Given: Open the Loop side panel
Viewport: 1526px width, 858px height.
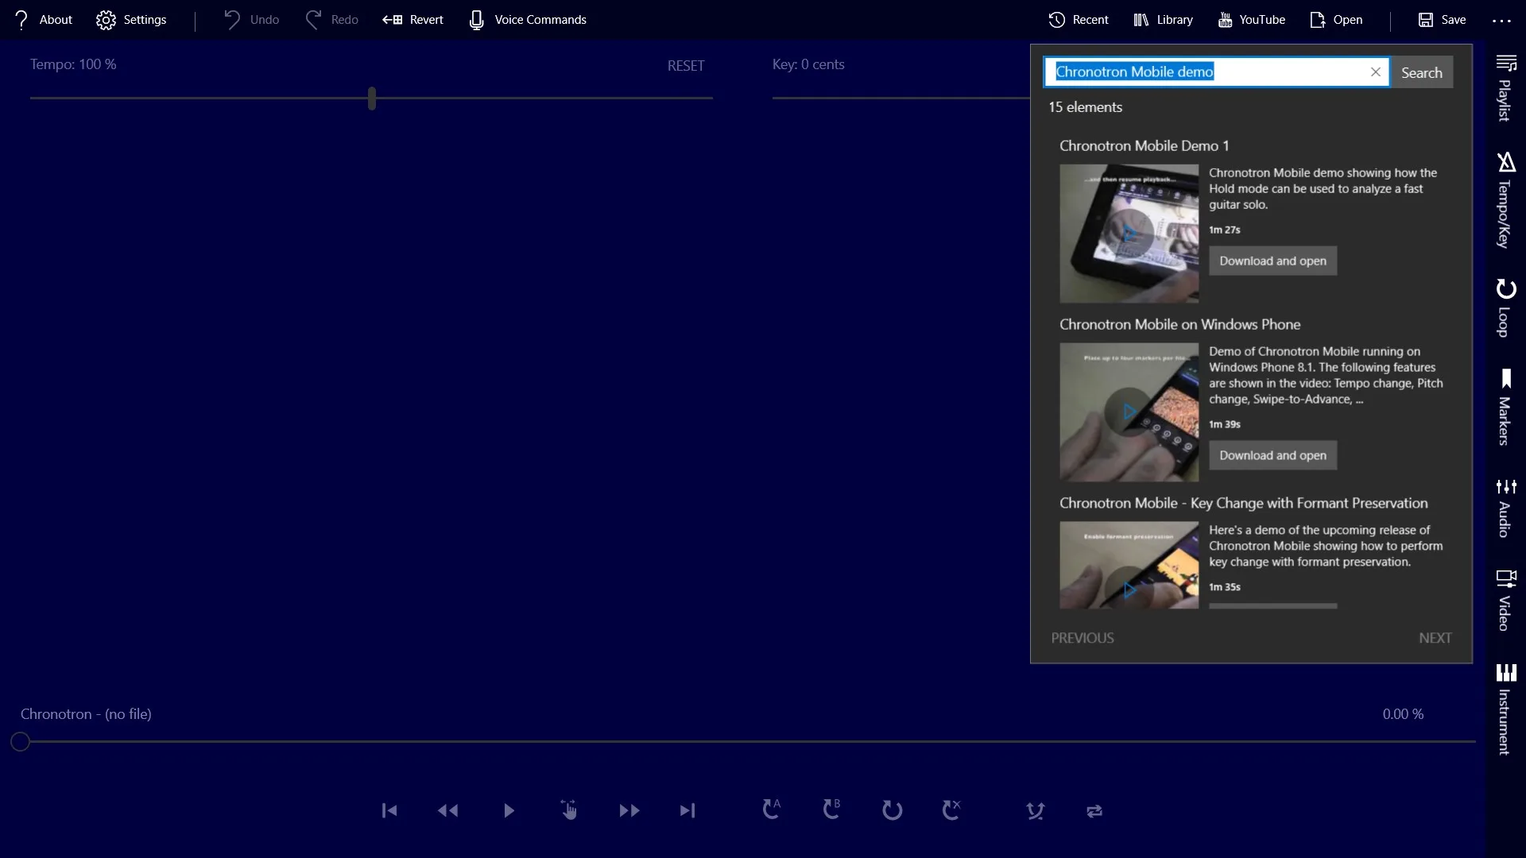Looking at the screenshot, I should 1505,307.
